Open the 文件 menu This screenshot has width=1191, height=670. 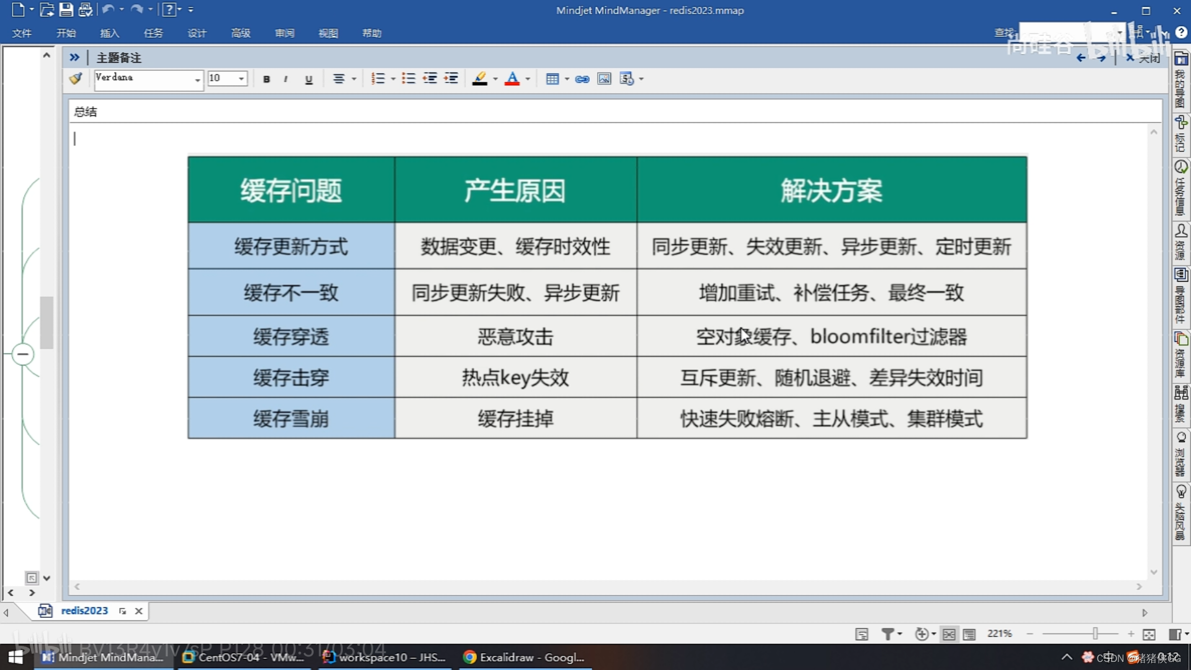point(22,33)
